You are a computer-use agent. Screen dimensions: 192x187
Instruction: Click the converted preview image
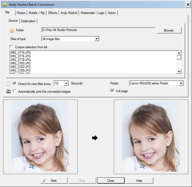[x=151, y=137]
